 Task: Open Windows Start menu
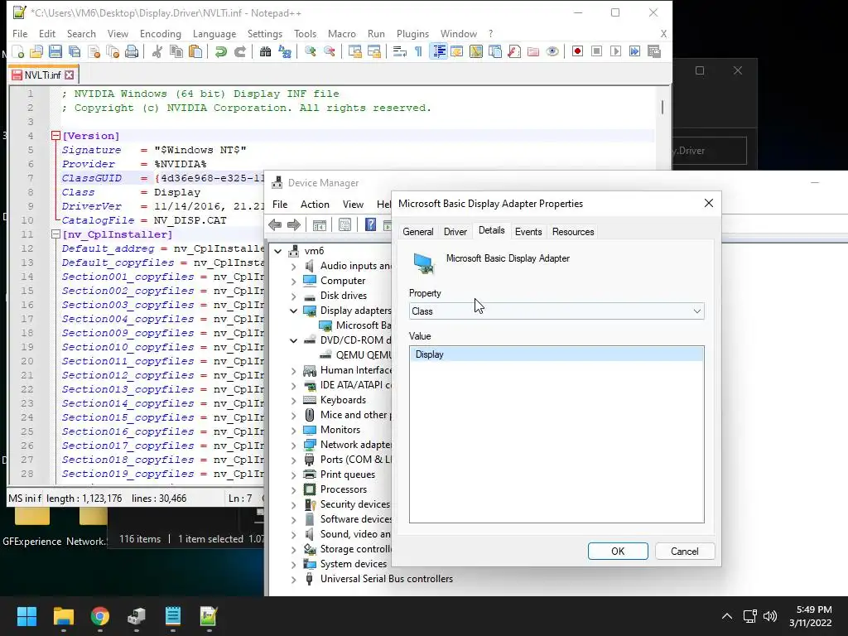tap(26, 616)
